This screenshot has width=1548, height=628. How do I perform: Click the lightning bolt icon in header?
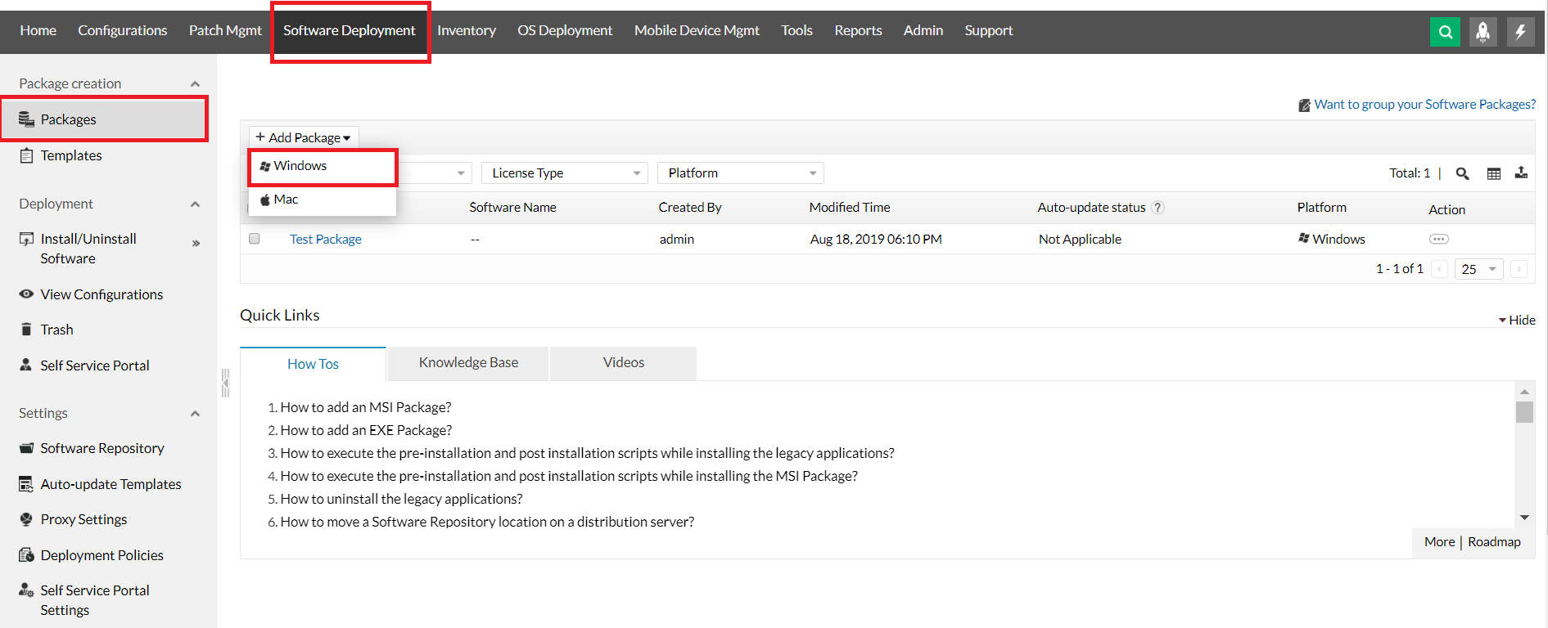[1520, 32]
